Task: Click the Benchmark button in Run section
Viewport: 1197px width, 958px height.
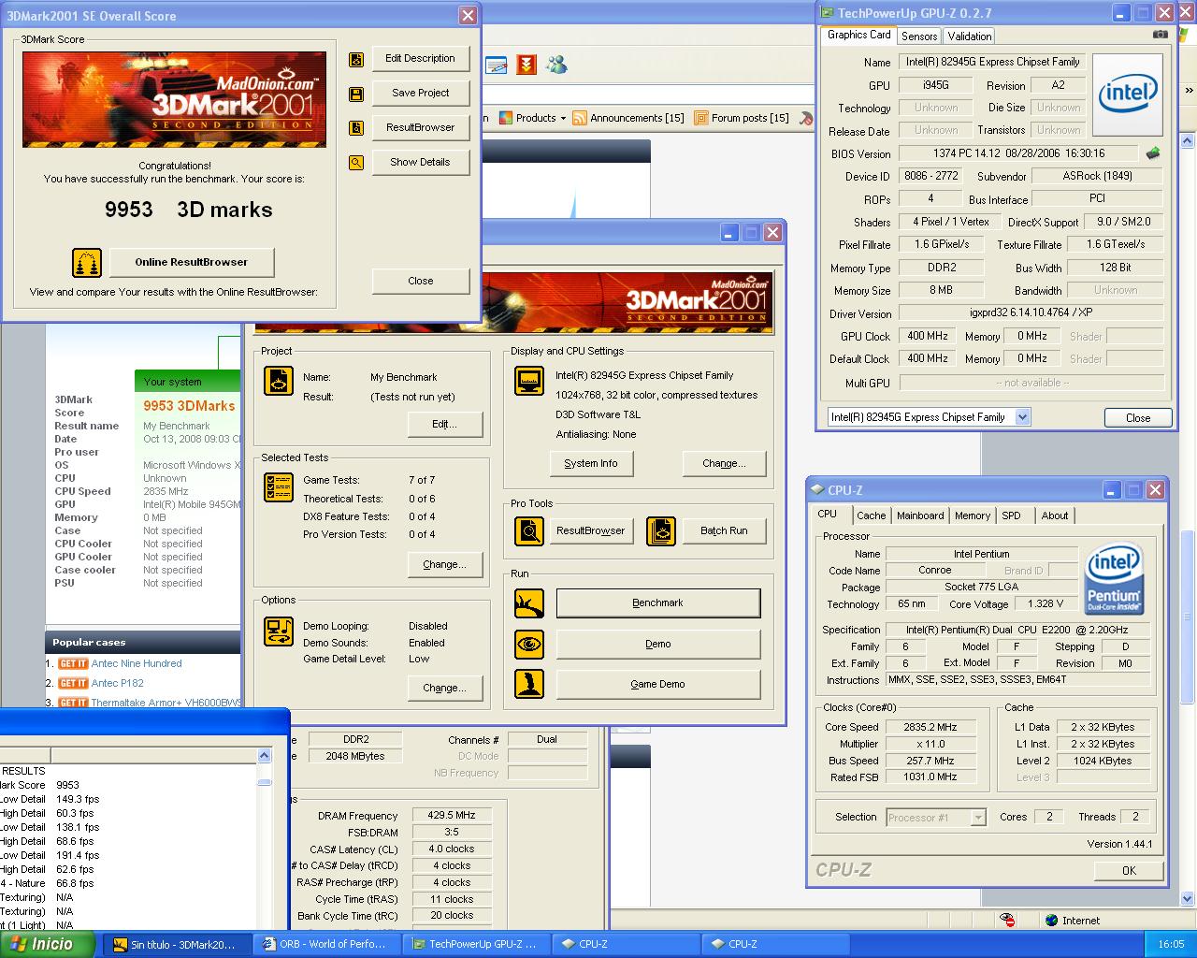Action: (658, 603)
